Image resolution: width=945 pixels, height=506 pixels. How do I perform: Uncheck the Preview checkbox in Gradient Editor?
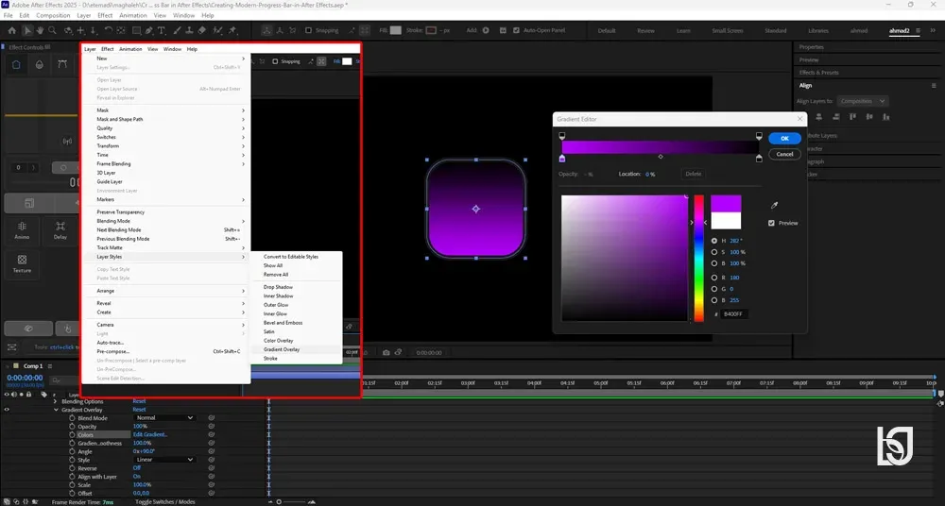click(x=771, y=223)
